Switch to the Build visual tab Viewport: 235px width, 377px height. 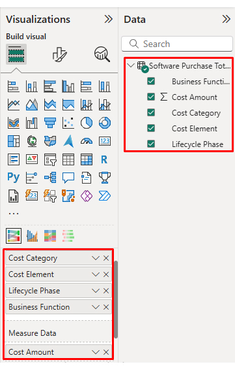coord(16,54)
